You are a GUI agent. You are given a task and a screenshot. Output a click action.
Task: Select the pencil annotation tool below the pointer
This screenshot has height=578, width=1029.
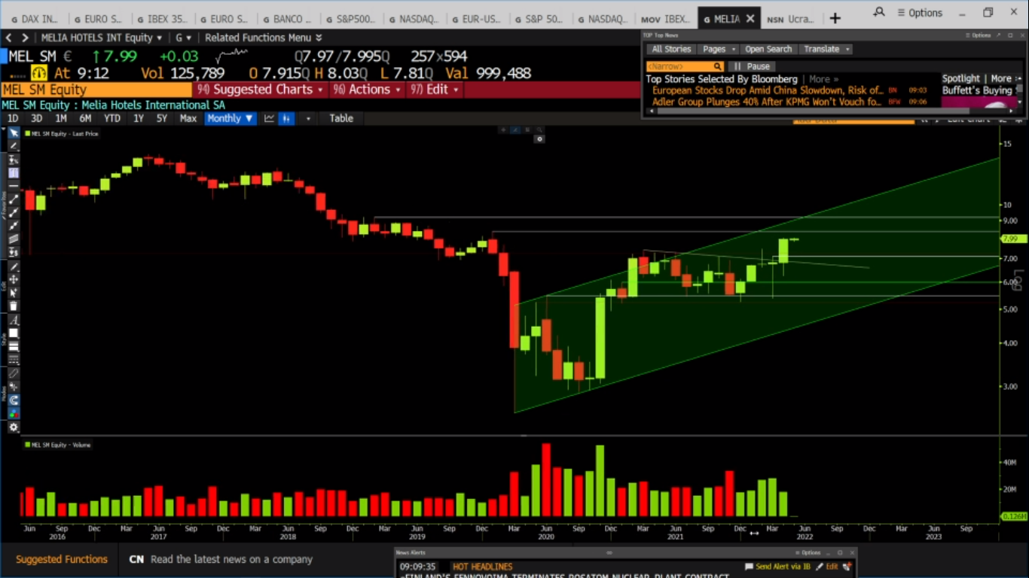pyautogui.click(x=14, y=145)
